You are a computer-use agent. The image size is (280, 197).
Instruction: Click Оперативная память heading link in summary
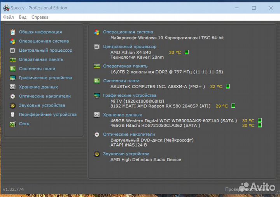coord(125,66)
